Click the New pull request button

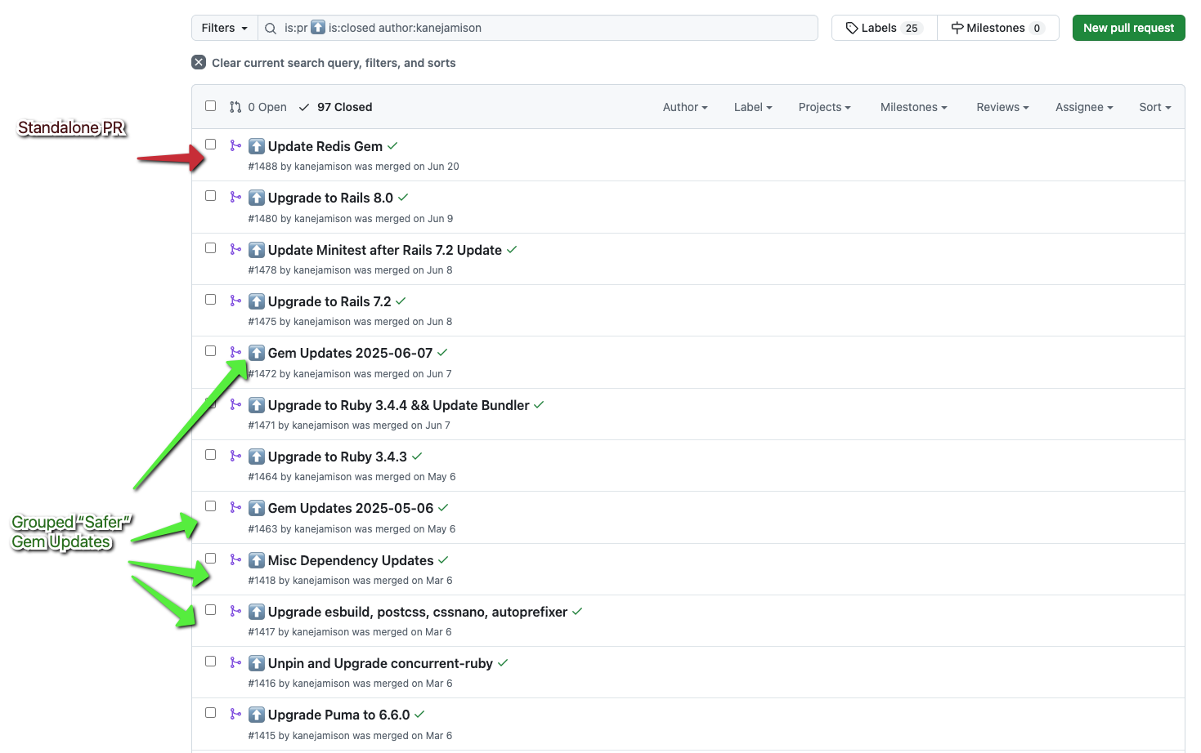(1128, 28)
